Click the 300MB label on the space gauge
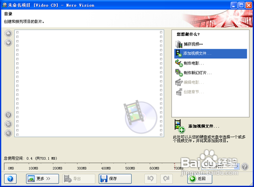The image size is (254, 187). tap(82, 168)
